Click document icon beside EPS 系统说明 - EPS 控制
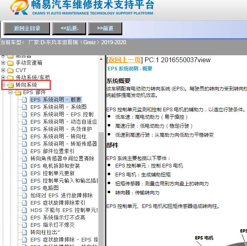This screenshot has height=246, width=247. pyautogui.click(x=25, y=115)
